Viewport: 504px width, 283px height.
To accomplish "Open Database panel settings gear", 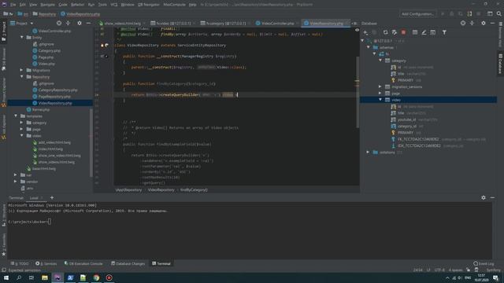I will 484,23.
